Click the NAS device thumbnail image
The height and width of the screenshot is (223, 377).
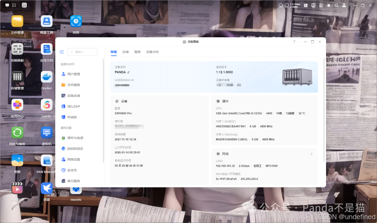point(297,77)
